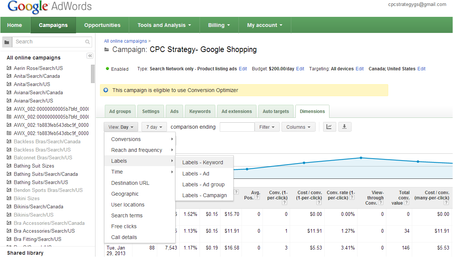
Task: Open the Shared library section
Action: pyautogui.click(x=25, y=253)
